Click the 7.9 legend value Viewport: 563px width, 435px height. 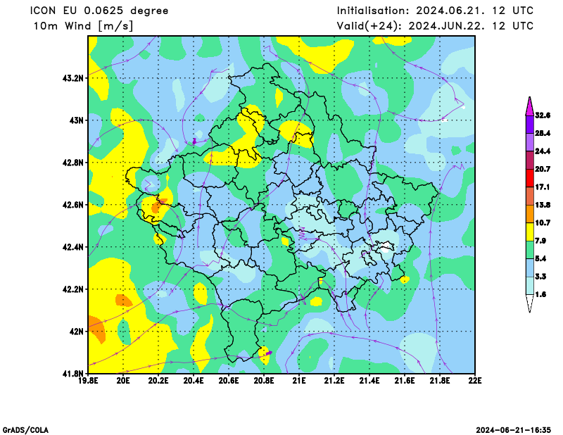coord(540,241)
